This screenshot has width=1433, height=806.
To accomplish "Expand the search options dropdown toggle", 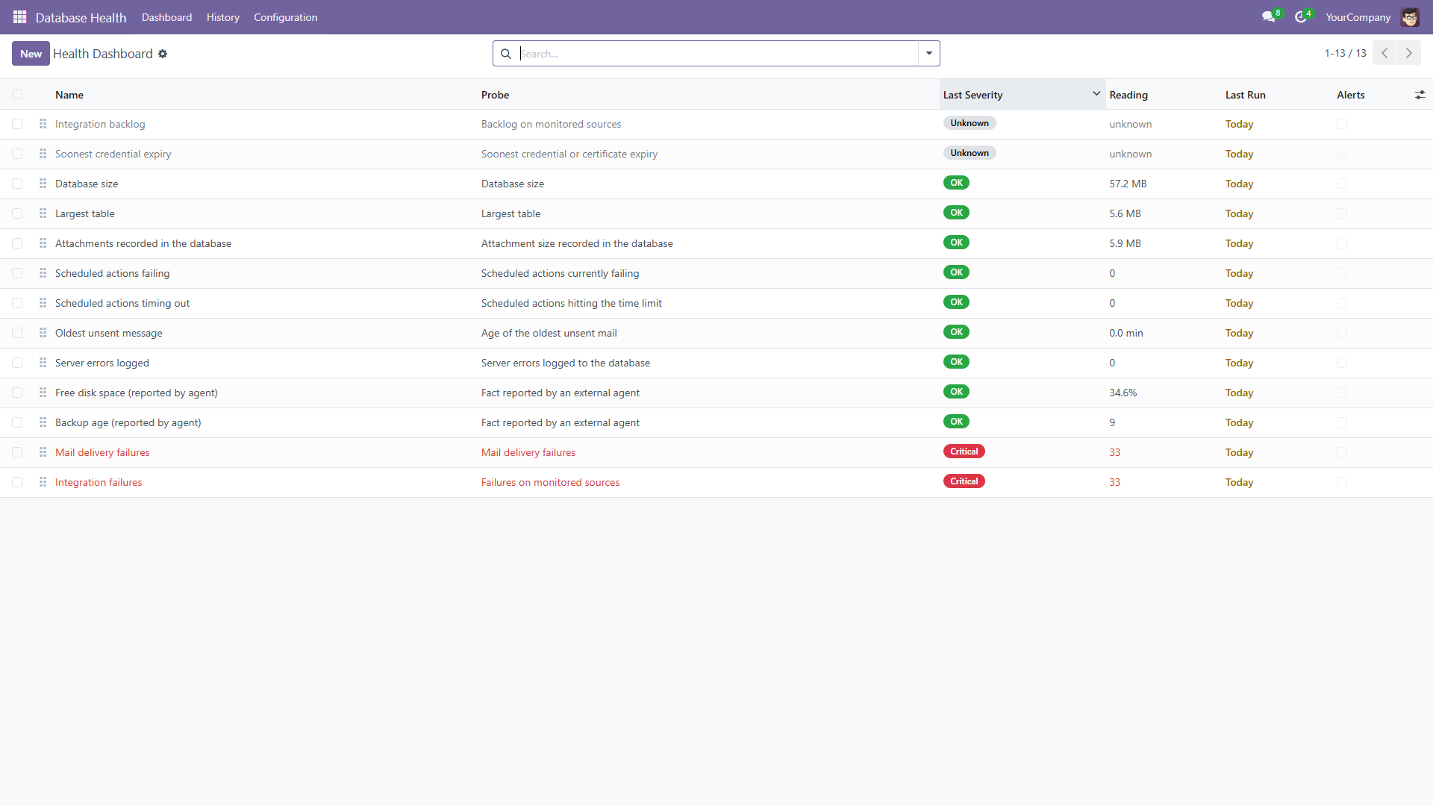I will (929, 54).
